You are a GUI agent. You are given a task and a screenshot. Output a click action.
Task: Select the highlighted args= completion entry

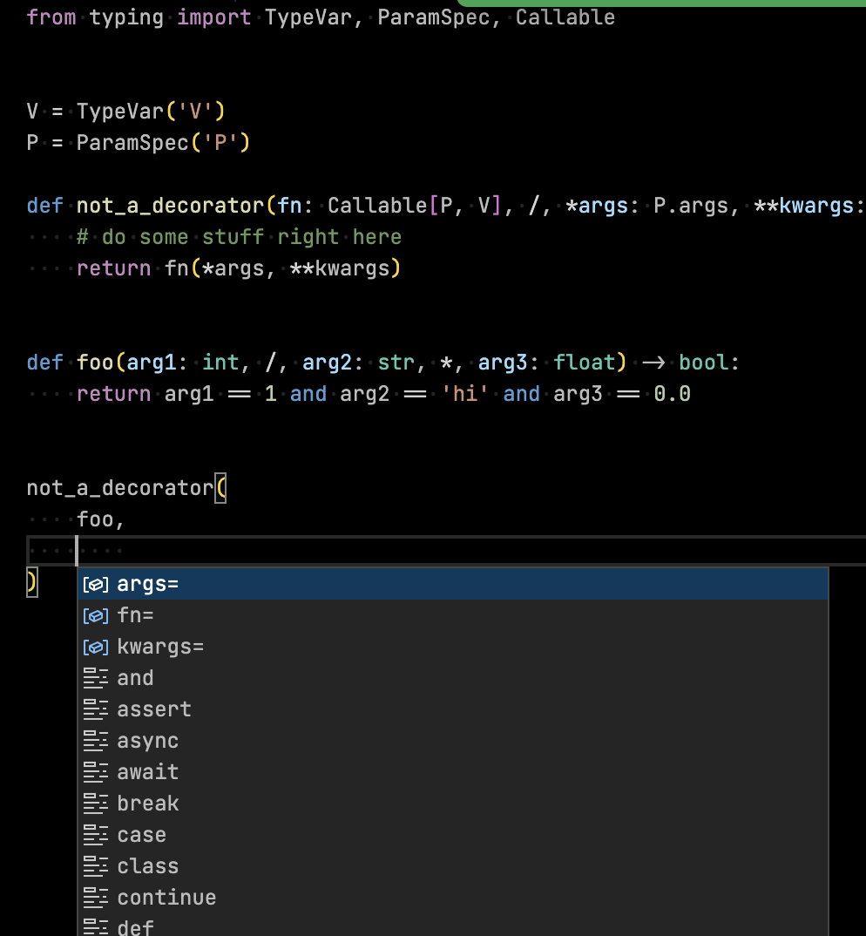point(148,584)
